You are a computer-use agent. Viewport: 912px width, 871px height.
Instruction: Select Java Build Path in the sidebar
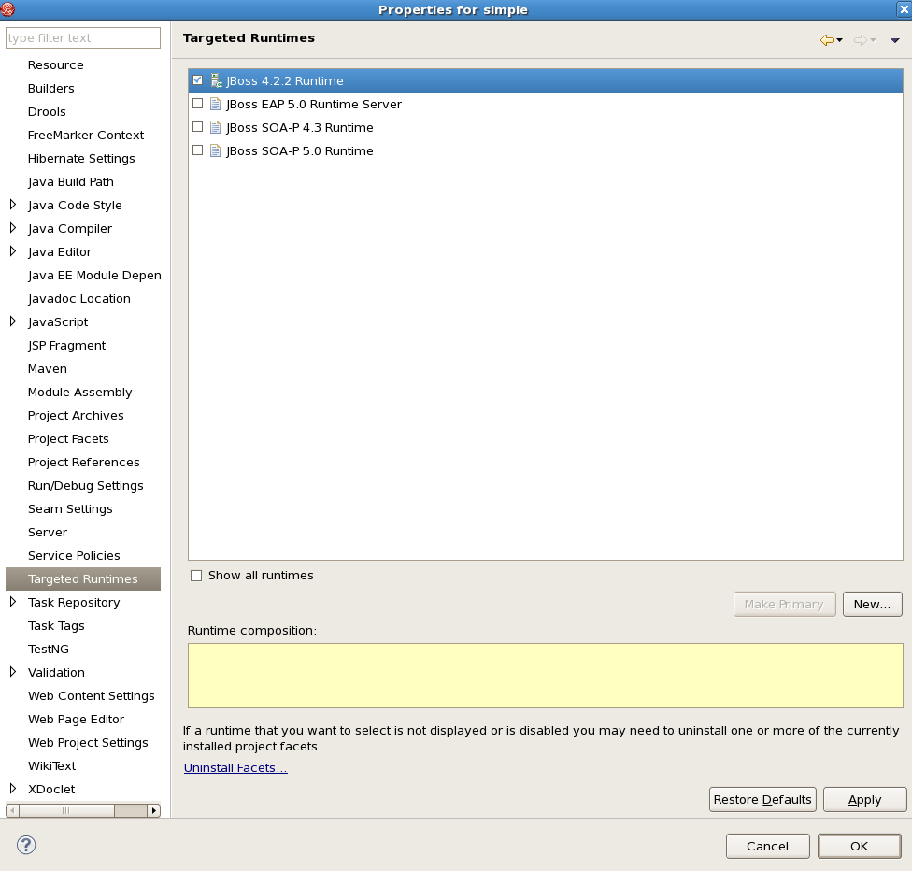click(x=71, y=182)
